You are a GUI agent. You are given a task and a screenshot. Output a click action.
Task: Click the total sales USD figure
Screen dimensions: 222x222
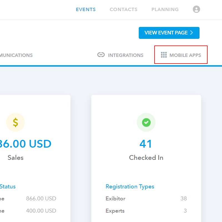(x=26, y=144)
